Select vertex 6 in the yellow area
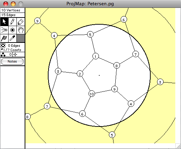The height and width of the screenshot is (149, 181). [124, 20]
